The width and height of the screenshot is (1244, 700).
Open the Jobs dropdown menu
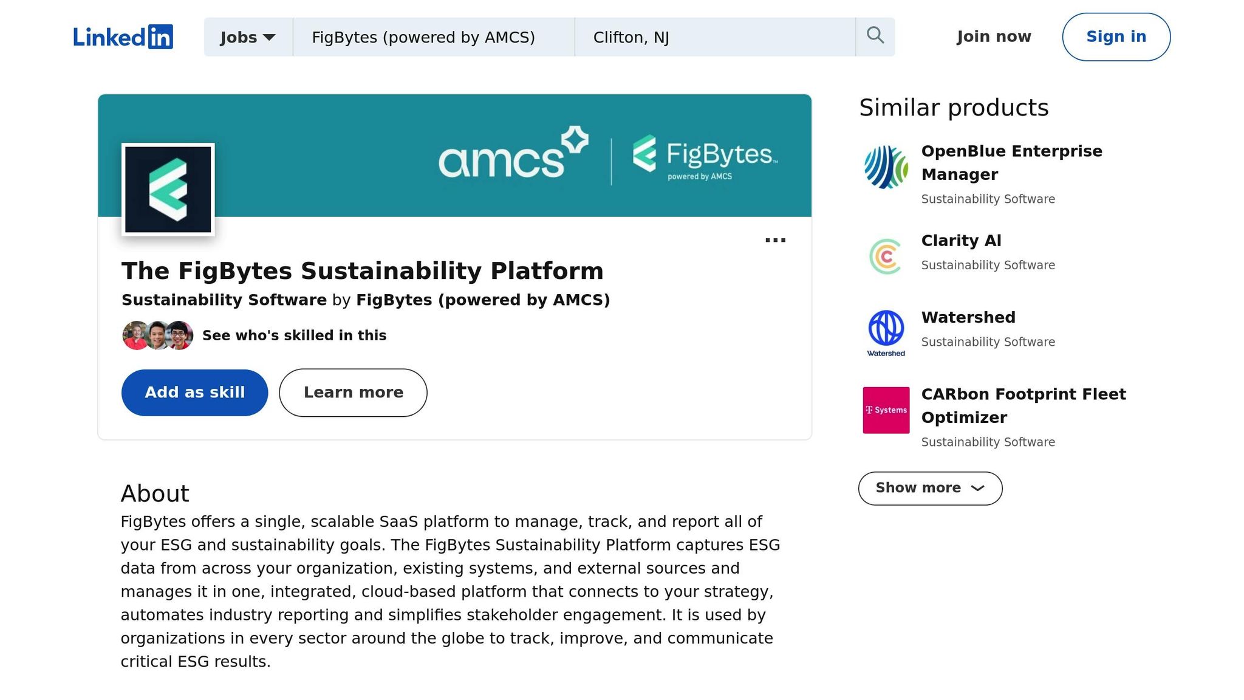click(248, 37)
